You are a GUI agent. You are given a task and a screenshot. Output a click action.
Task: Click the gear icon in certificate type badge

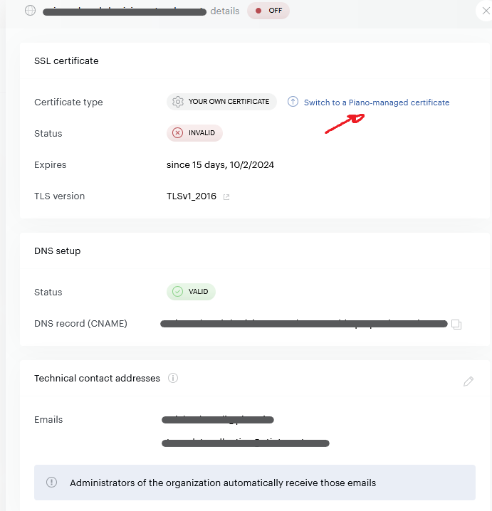pyautogui.click(x=178, y=102)
